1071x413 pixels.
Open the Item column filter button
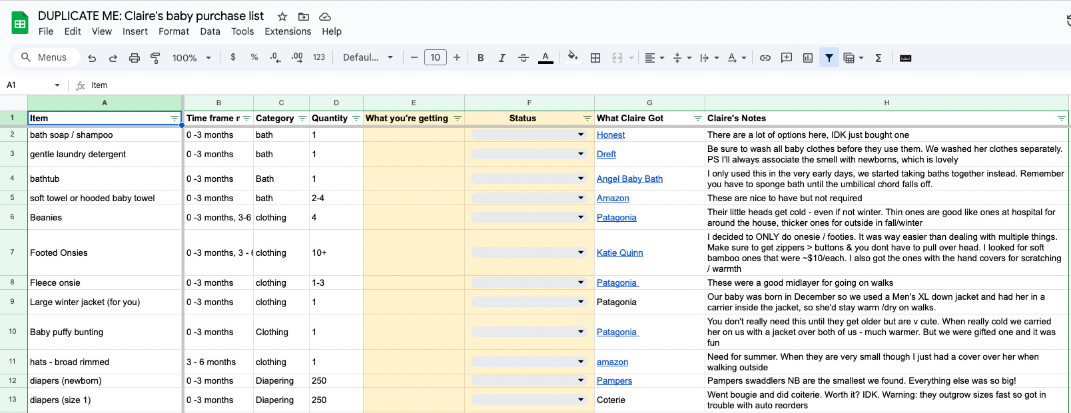[175, 118]
